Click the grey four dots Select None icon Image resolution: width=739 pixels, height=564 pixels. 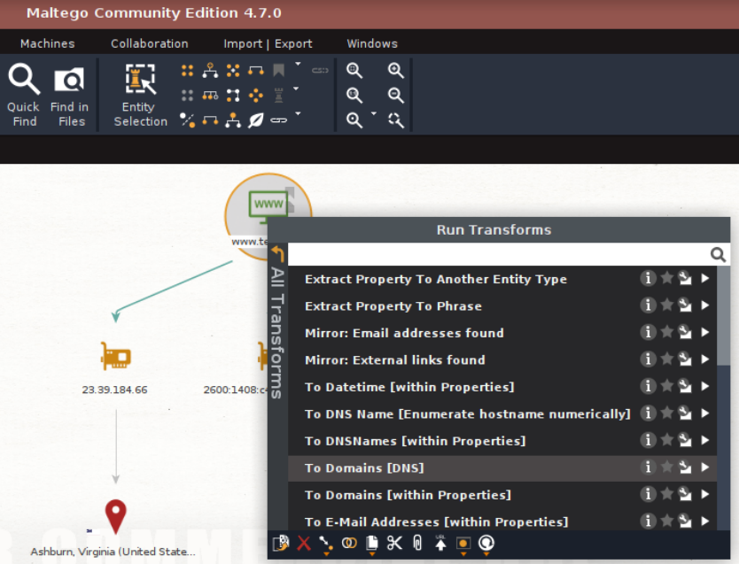click(187, 96)
